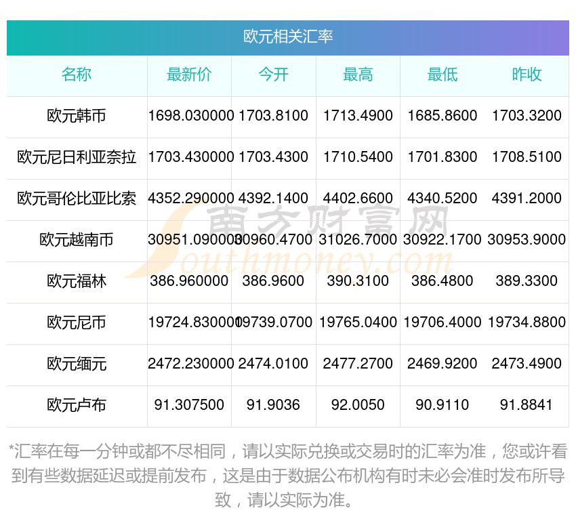Select the 最新价 column header
This screenshot has height=521, width=576.
pyautogui.click(x=189, y=75)
